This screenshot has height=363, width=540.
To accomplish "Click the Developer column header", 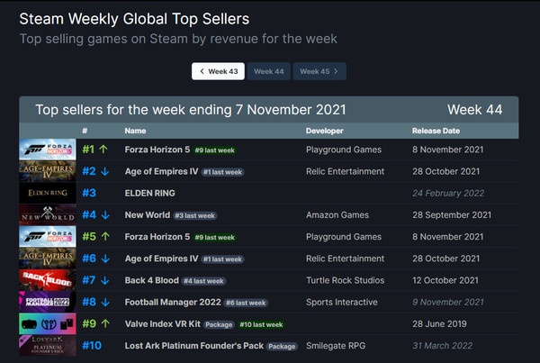I will (324, 131).
